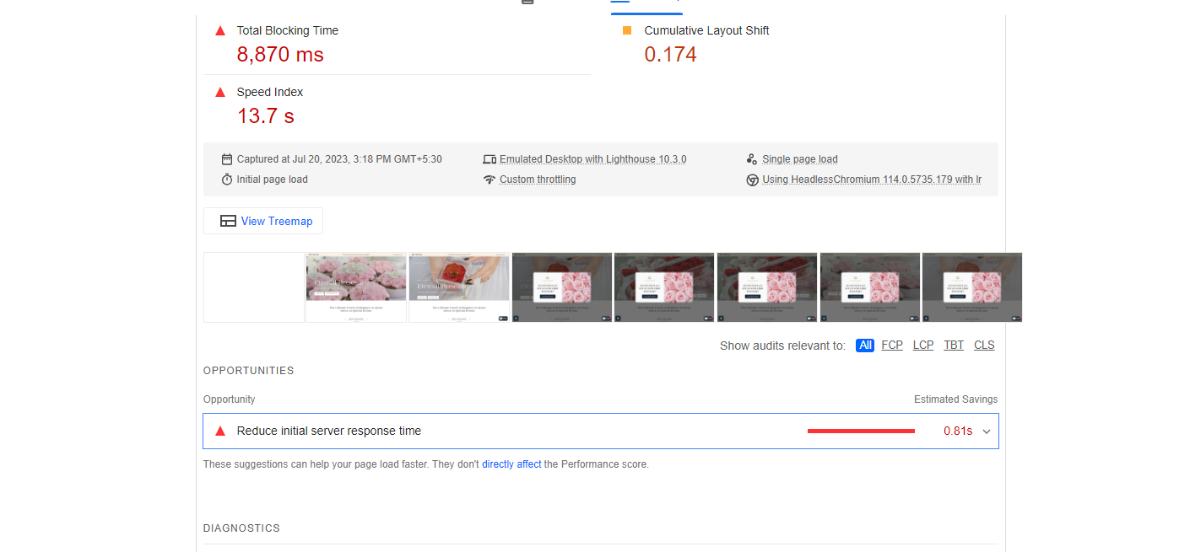Click the Chromium icon beside Using HeadlessChromium
Image resolution: width=1190 pixels, height=552 pixels.
[x=752, y=180]
